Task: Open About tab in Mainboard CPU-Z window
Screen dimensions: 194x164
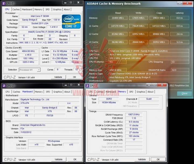Action: (67, 92)
